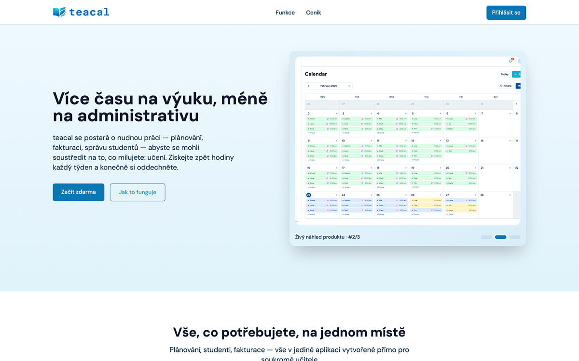Image resolution: width=579 pixels, height=361 pixels.
Task: Expand '+1 more' under February 5
Action: click(415, 133)
